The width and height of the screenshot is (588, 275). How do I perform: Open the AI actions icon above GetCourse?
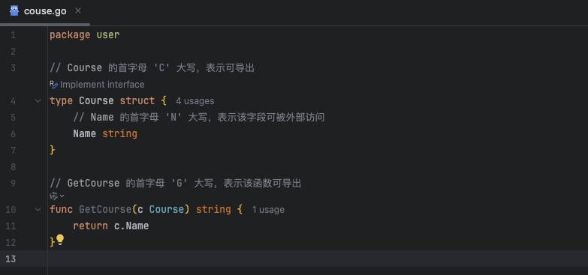[x=54, y=196]
